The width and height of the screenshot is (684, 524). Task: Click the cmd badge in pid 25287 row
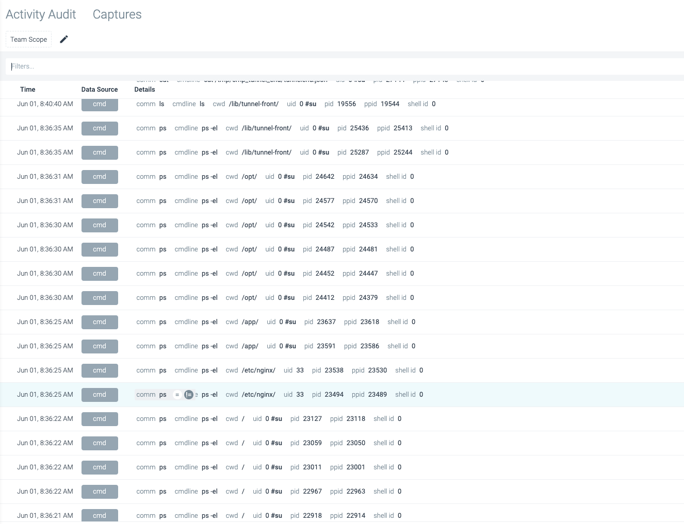[100, 153]
